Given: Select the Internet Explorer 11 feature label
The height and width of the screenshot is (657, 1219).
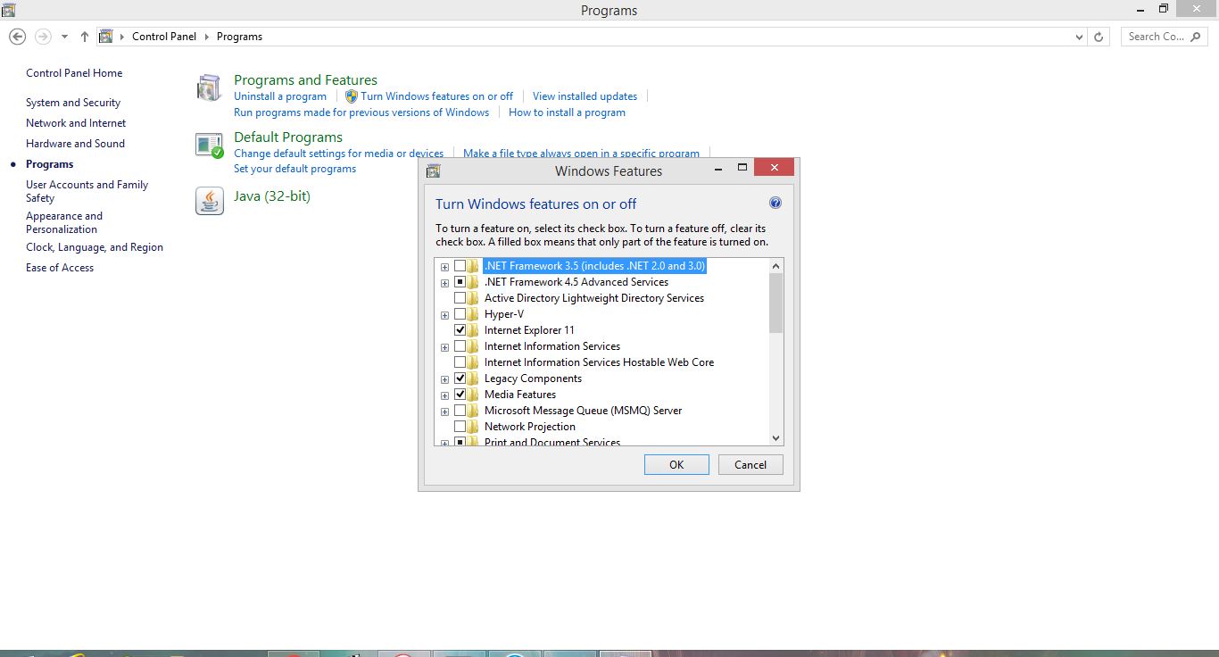Looking at the screenshot, I should tap(529, 330).
